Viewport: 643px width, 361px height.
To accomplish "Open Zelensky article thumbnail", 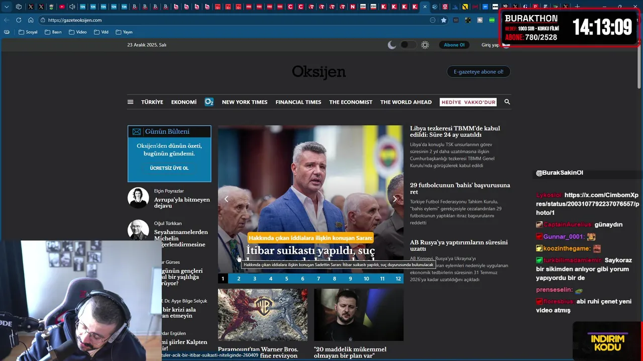I will click(x=359, y=315).
